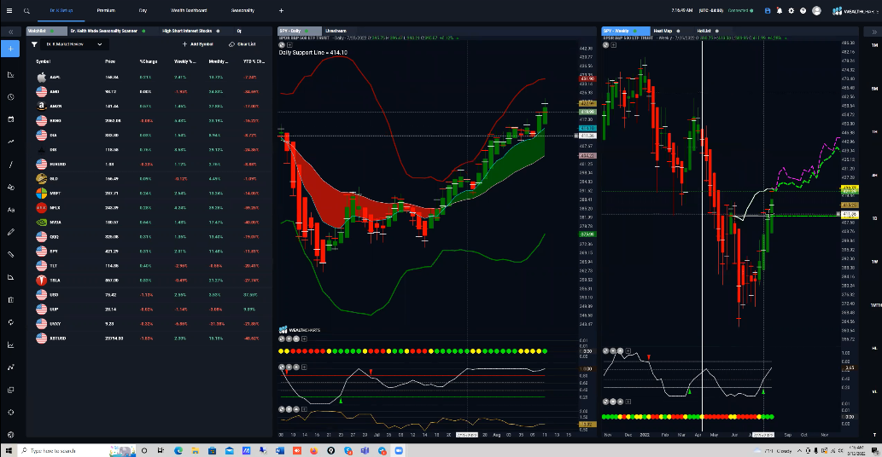The height and width of the screenshot is (457, 882).
Task: Open the Livestream tab beside SPY - Daily
Action: [x=336, y=31]
